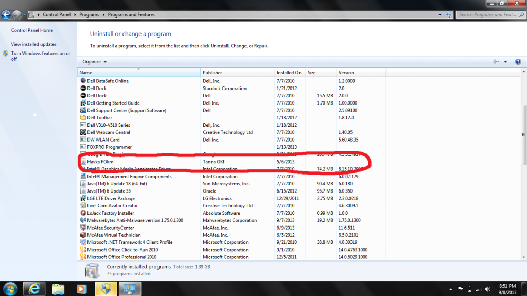Screen dimensions: 527x296
Task: Select McAfee Virtual Technician icon
Action: (83, 235)
